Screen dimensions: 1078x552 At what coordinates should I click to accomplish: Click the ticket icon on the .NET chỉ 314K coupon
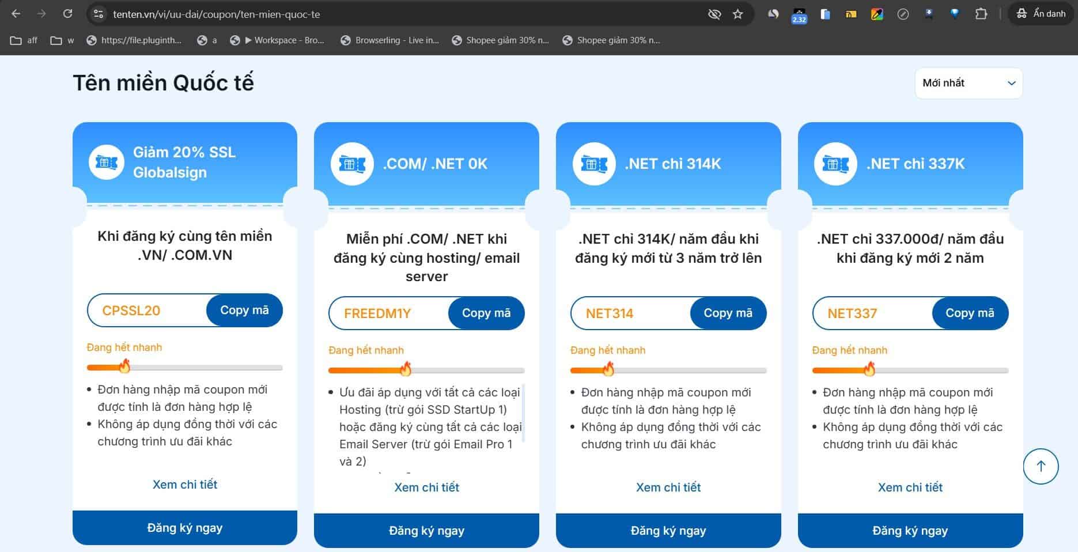click(593, 164)
